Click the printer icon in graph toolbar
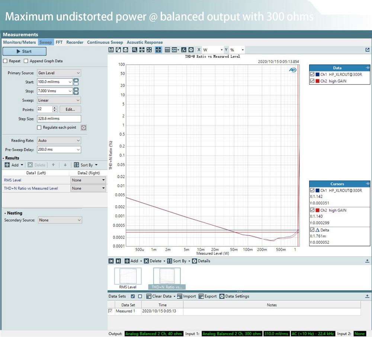 125,50
